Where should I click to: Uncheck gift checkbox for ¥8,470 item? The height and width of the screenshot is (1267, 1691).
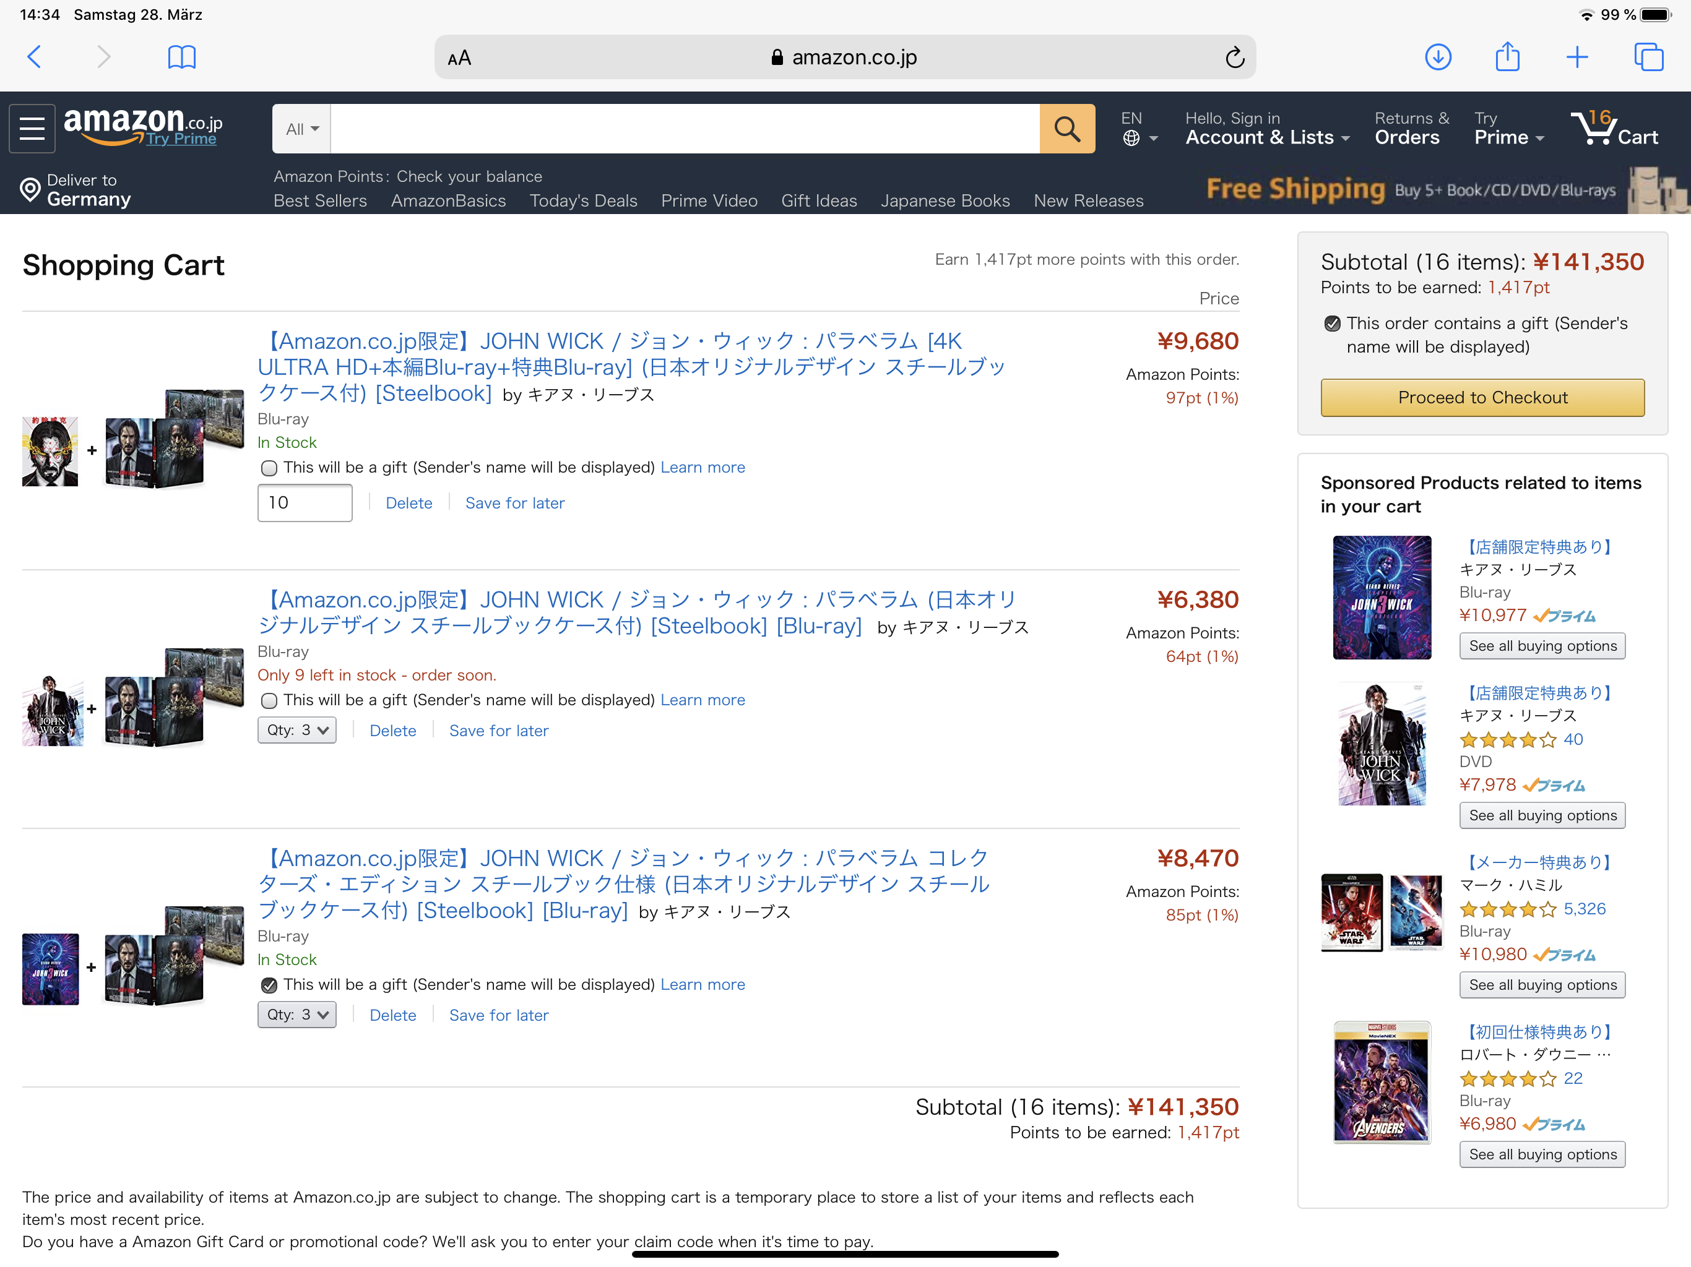269,985
